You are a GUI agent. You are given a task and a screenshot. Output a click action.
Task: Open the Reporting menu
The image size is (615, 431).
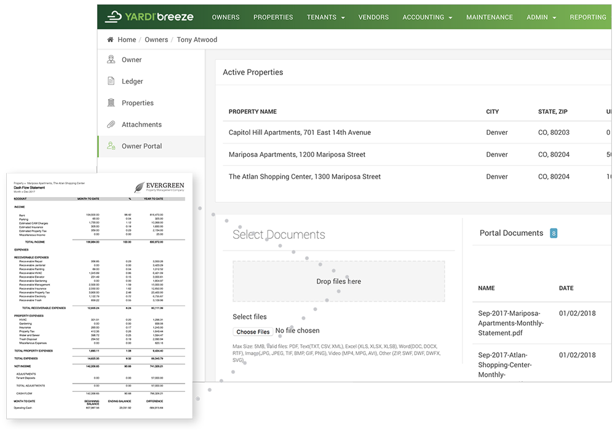click(588, 17)
